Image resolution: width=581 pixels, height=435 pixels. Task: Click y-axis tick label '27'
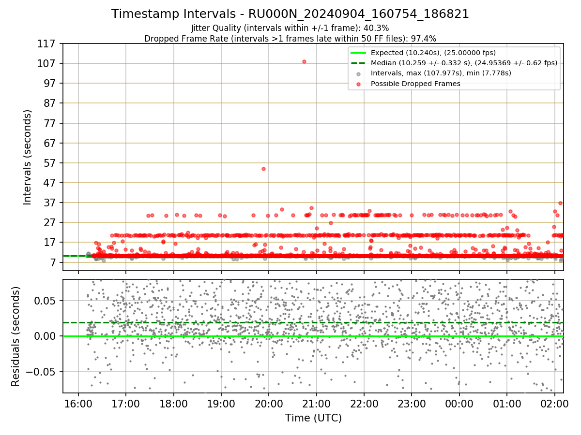click(x=50, y=223)
